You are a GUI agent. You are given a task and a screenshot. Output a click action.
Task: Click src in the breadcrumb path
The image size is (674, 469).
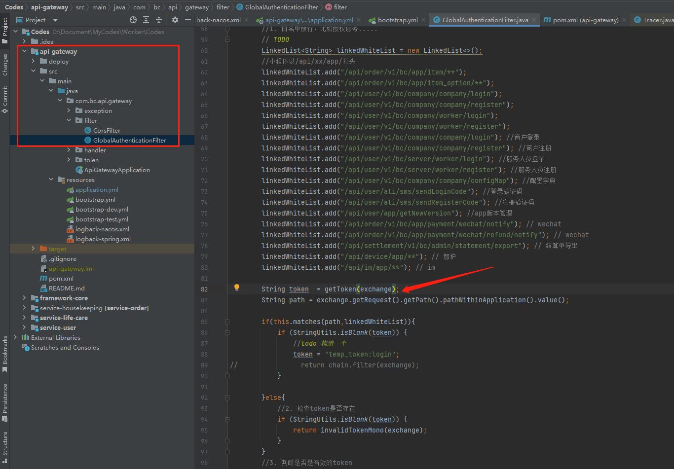(x=80, y=7)
